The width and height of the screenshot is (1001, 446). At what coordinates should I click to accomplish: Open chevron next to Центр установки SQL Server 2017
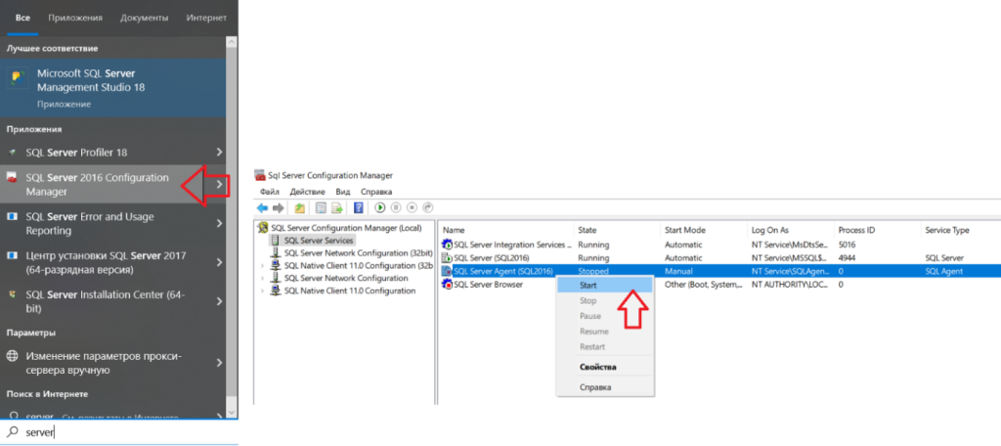[x=219, y=263]
